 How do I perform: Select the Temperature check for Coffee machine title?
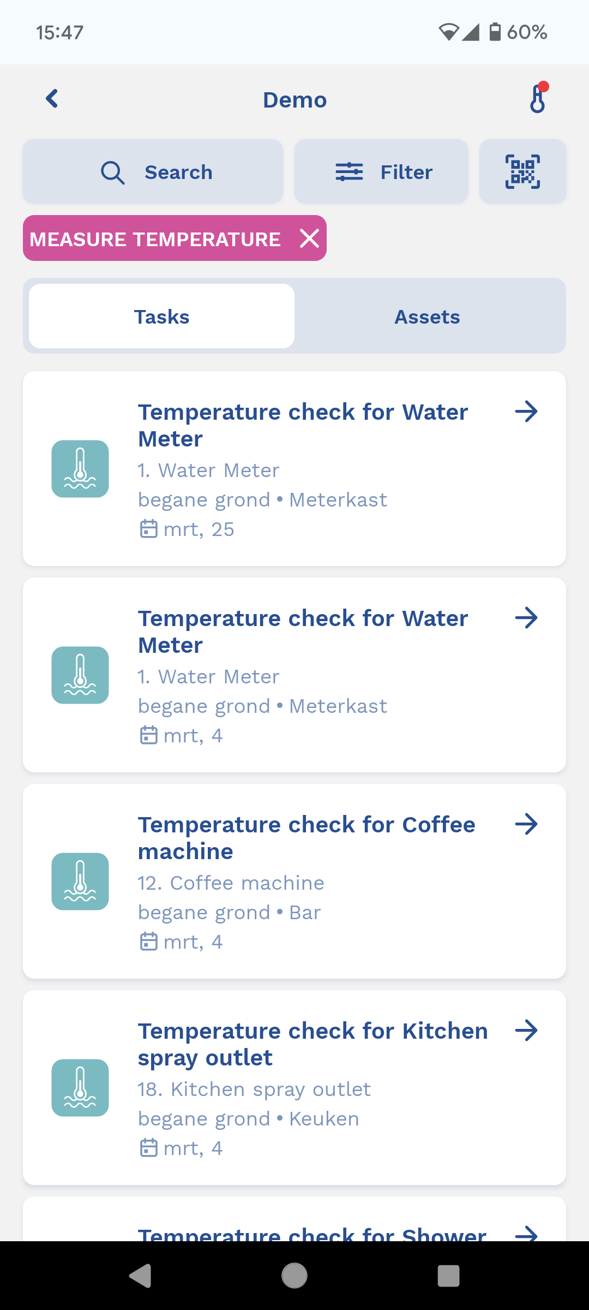pos(306,838)
